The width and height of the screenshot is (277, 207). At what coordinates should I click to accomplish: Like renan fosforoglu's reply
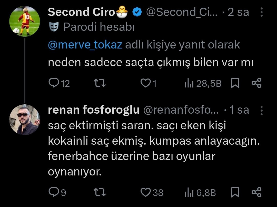point(146,192)
